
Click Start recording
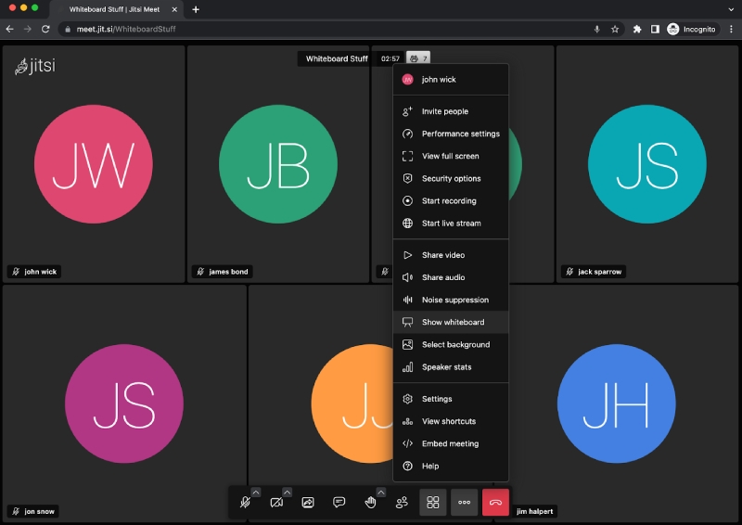point(451,200)
